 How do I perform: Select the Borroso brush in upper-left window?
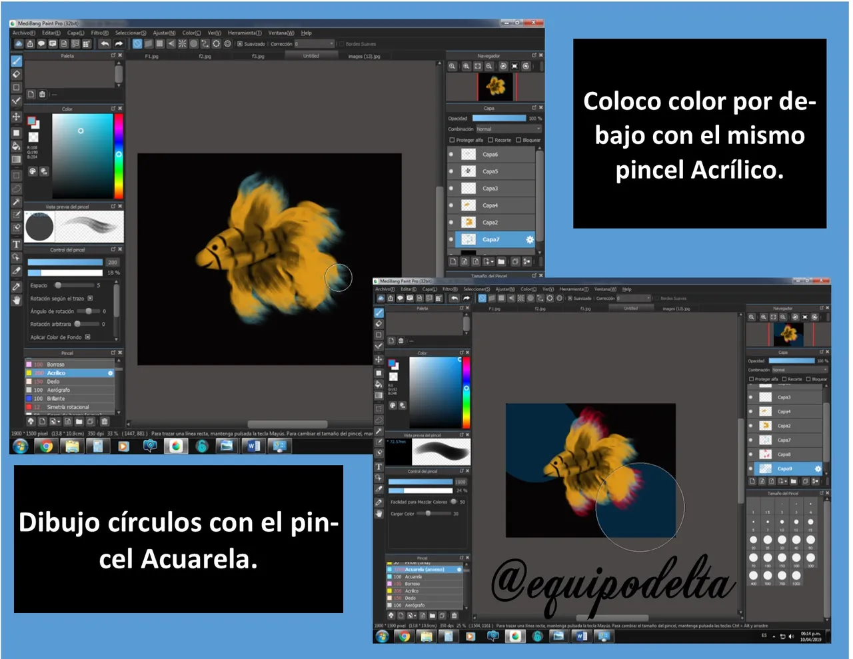coord(70,364)
